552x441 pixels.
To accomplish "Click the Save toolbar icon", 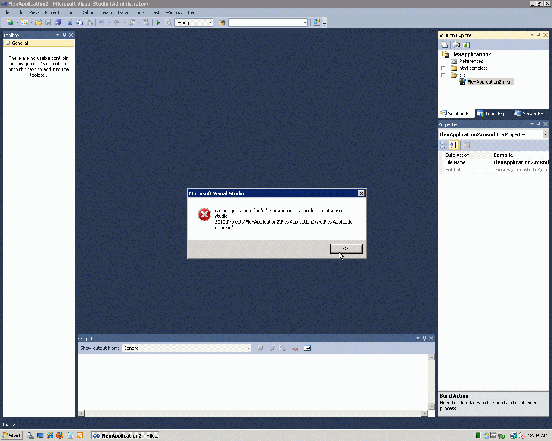I will click(x=48, y=22).
